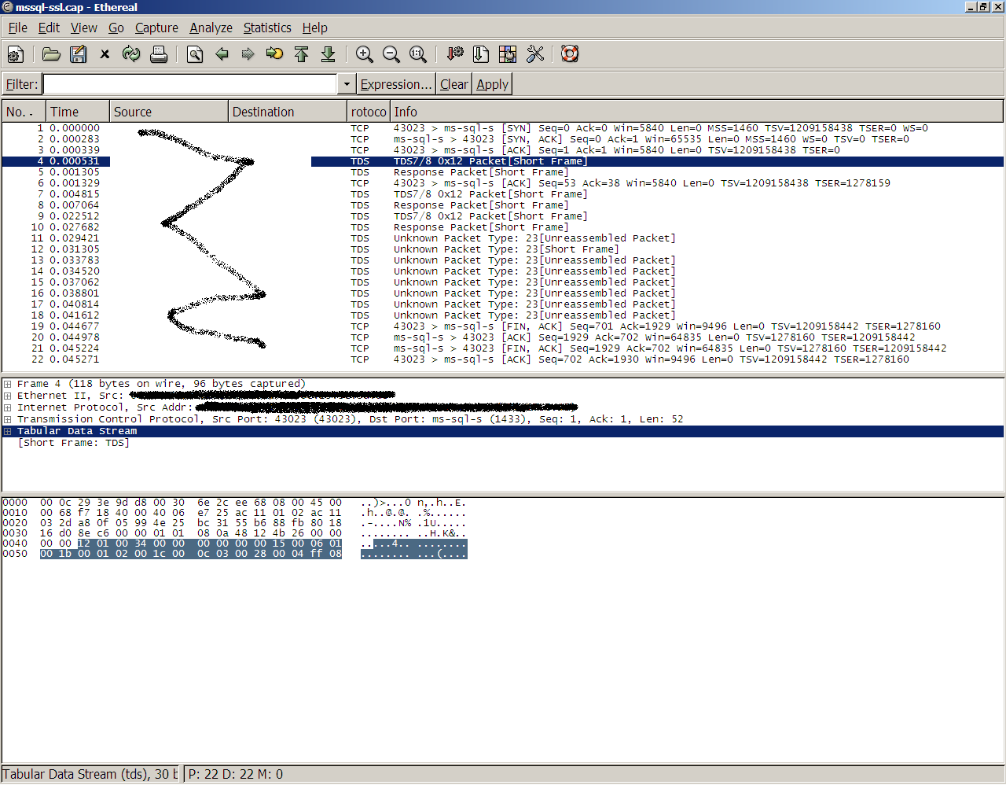Apply the display filter
1006x785 pixels.
(492, 84)
